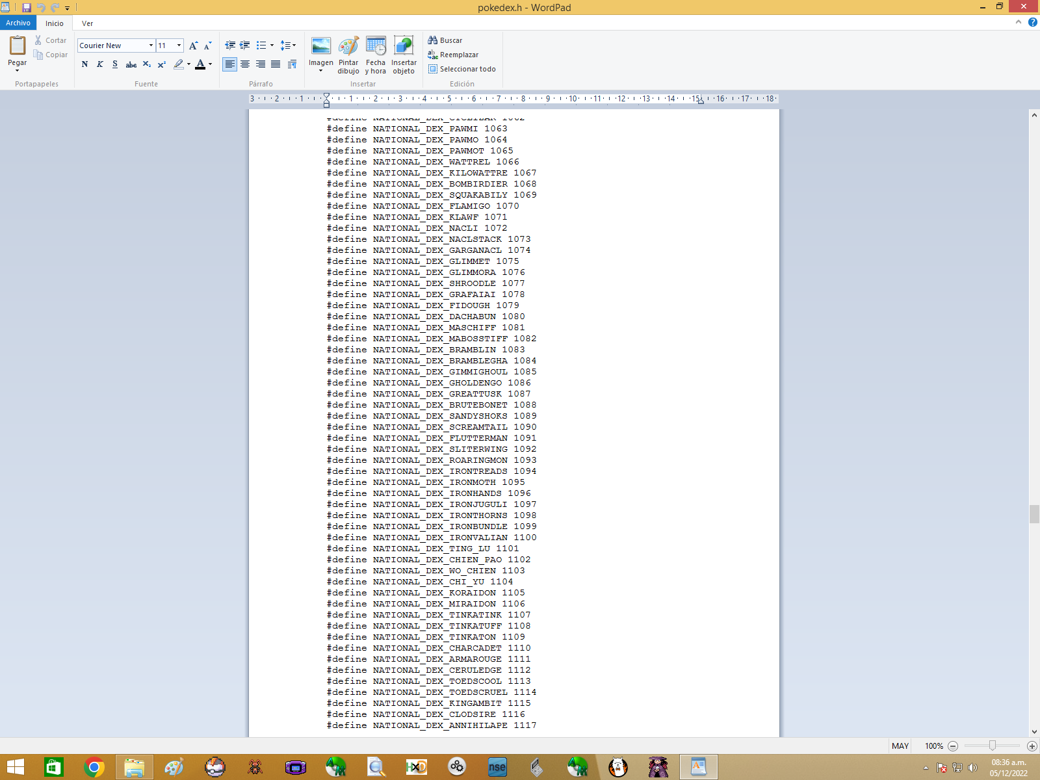Open the font size dropdown

pyautogui.click(x=179, y=45)
